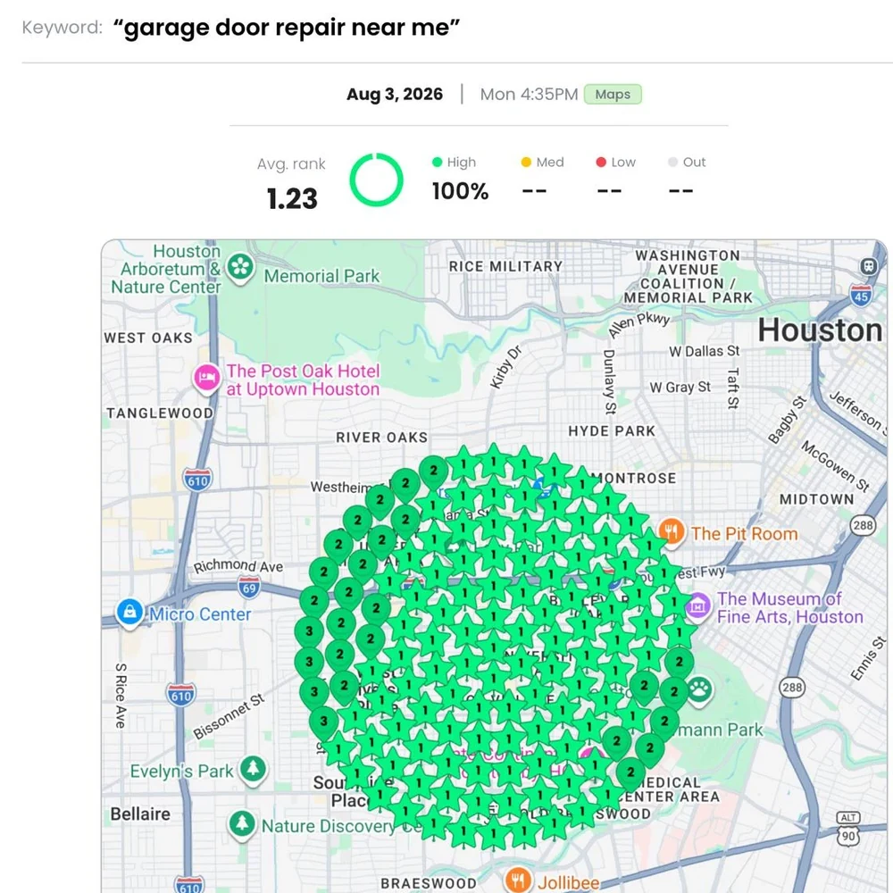This screenshot has width=893, height=893.
Task: Select The Post Oak Hotel pink bed pin
Action: 207,378
